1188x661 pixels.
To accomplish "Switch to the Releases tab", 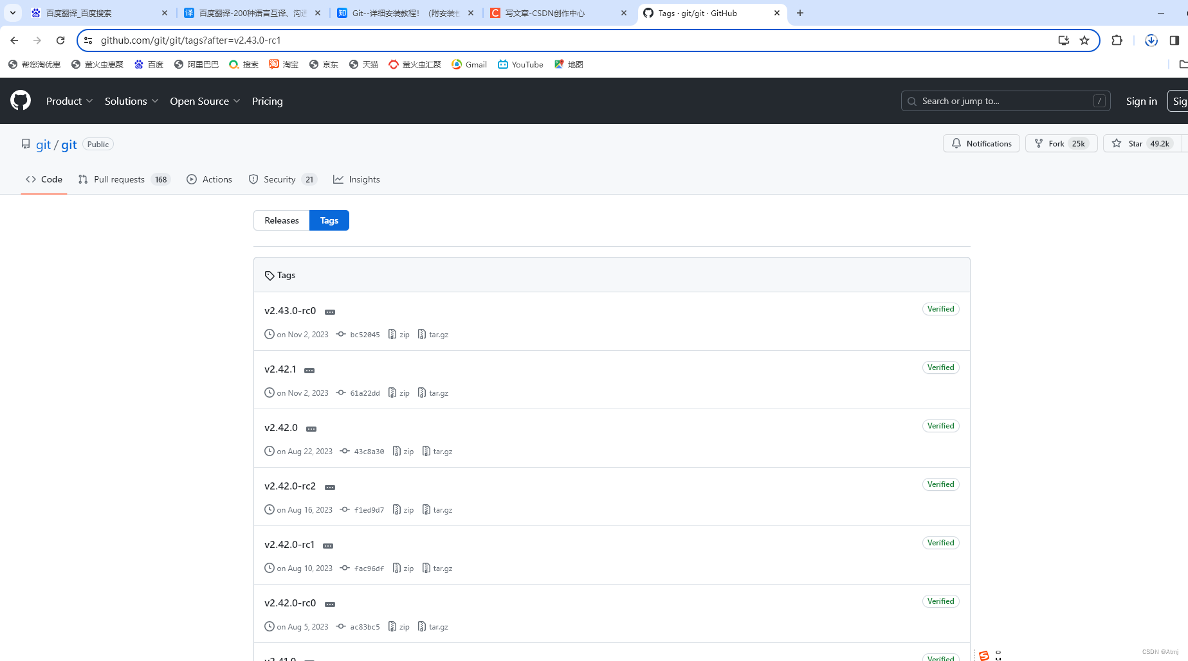I will point(282,220).
